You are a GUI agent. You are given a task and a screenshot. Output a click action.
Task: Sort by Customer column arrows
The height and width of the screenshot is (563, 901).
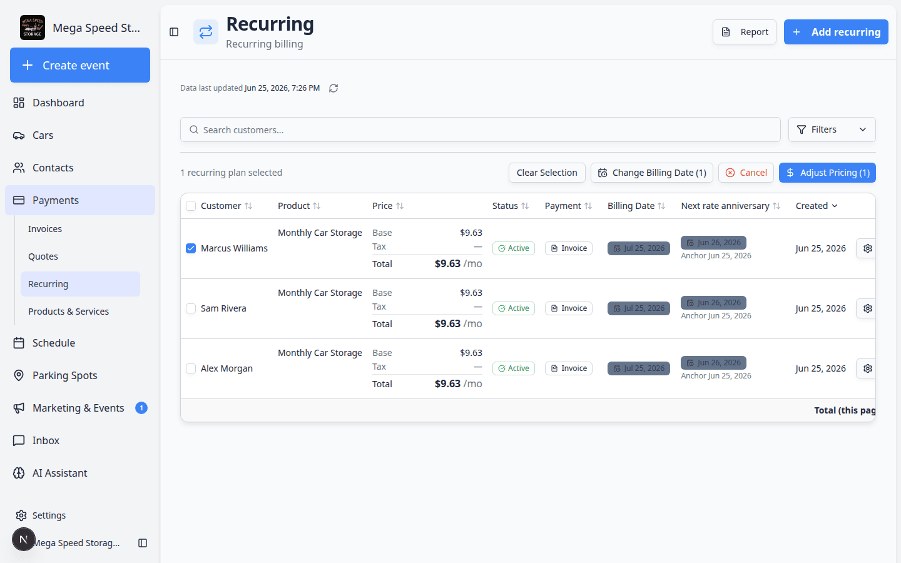tap(248, 206)
